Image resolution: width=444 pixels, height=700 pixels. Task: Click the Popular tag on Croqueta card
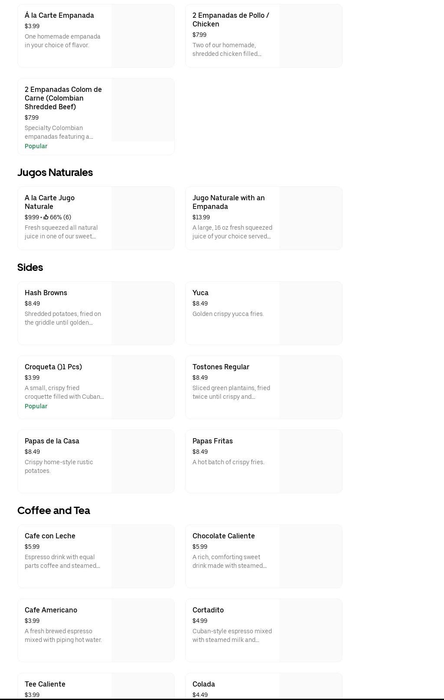(36, 406)
